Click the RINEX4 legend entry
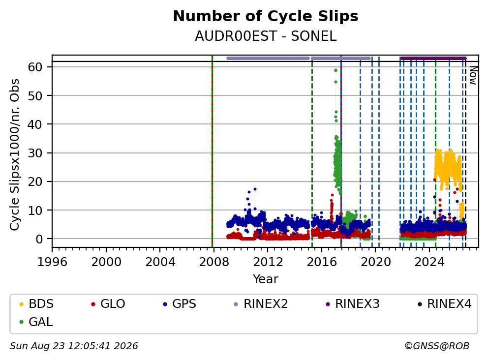 pos(444,304)
